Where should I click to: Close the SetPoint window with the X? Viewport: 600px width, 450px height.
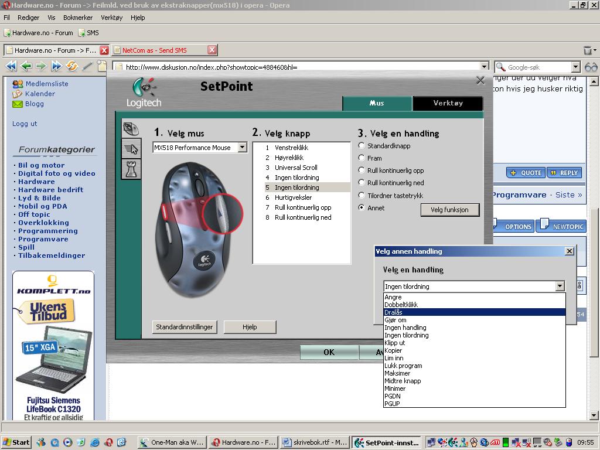480,80
